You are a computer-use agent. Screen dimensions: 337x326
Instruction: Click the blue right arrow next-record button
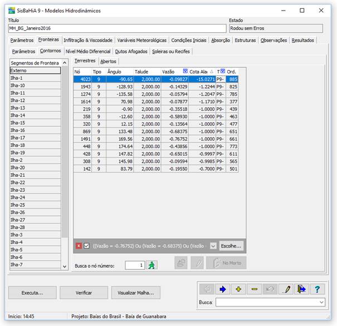point(223,289)
